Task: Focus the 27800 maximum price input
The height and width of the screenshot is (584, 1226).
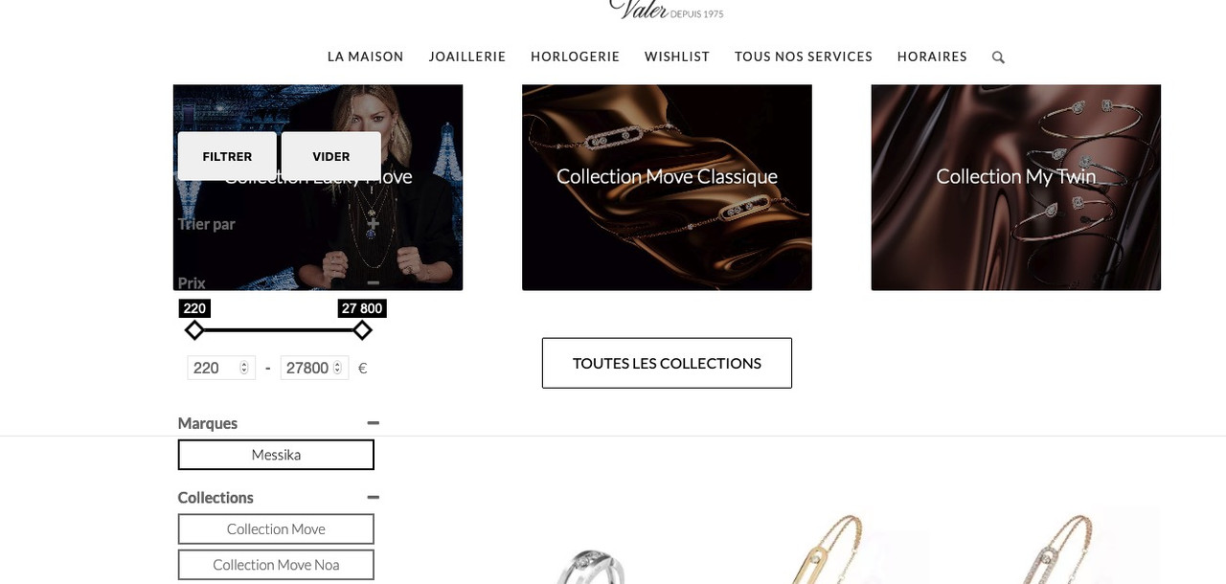Action: coord(307,368)
